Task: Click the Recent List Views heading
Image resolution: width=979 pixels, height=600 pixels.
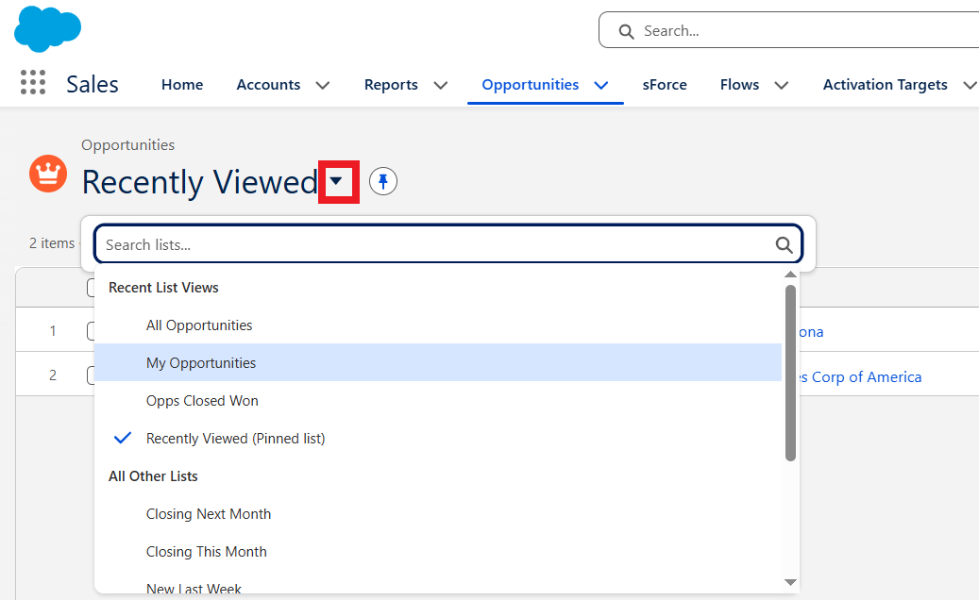Action: [x=163, y=288]
